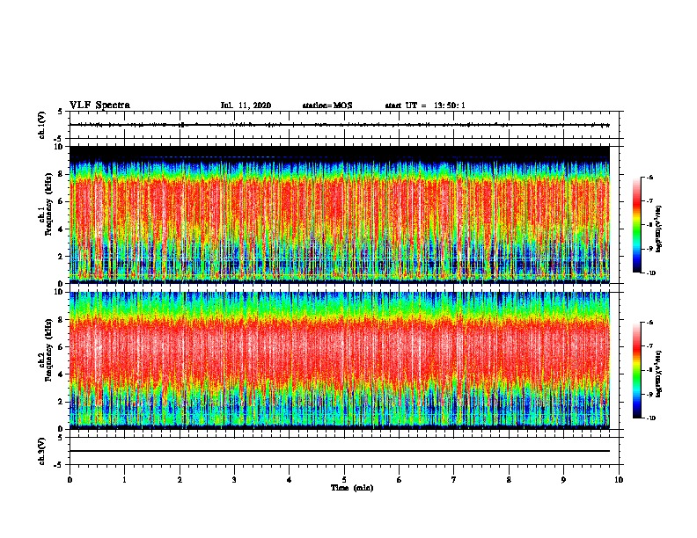Screen dimensions: 697x538
Task: Click the '4' kHz tick on ch.1 axis
Action: point(61,229)
